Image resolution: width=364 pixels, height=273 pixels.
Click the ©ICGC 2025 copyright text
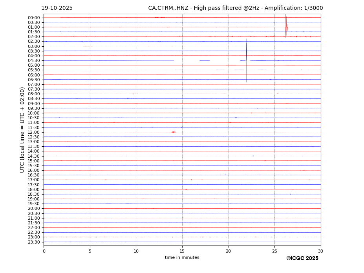click(x=302, y=258)
